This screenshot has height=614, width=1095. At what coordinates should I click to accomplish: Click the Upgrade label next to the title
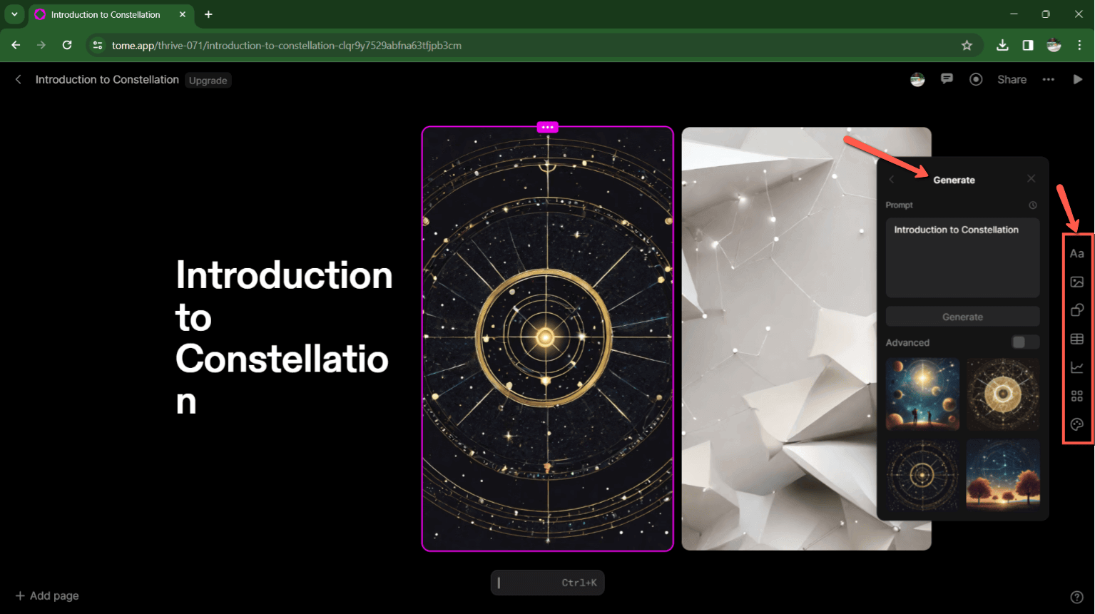point(208,80)
